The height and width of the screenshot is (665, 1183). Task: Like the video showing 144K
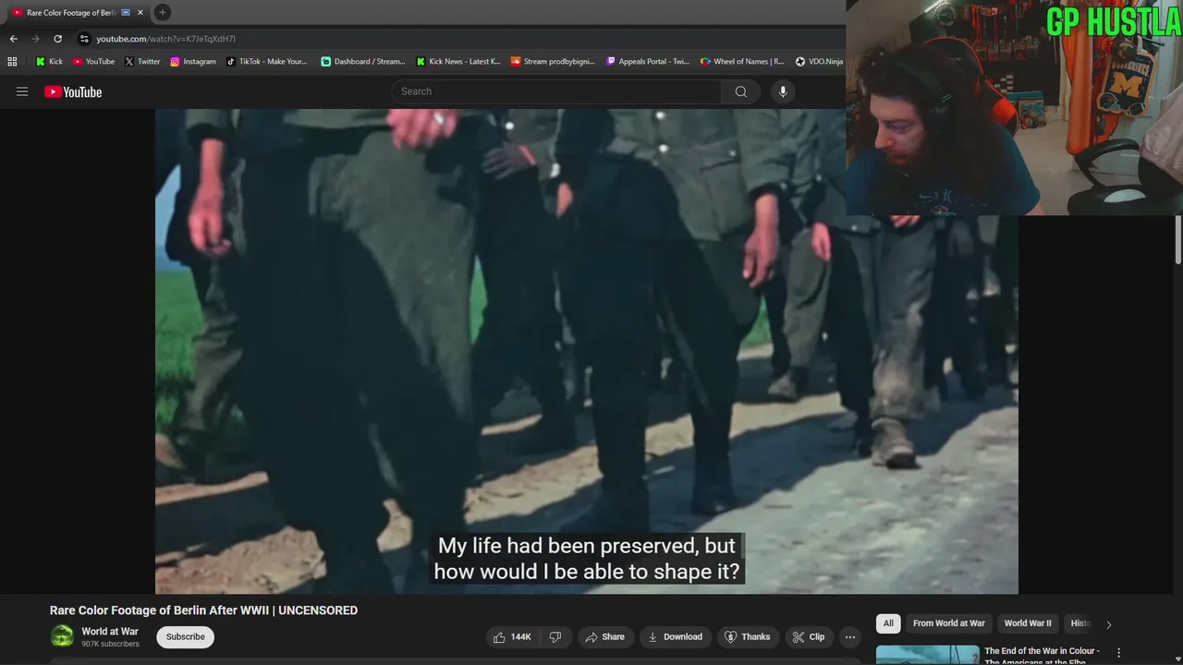pyautogui.click(x=512, y=636)
